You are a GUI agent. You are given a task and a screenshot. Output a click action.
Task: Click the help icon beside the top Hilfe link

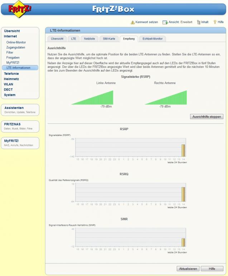pos(215,22)
